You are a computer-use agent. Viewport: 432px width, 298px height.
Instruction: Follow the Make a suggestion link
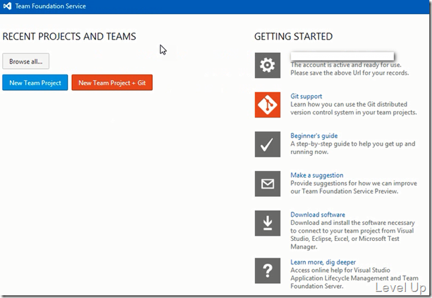[x=317, y=175]
